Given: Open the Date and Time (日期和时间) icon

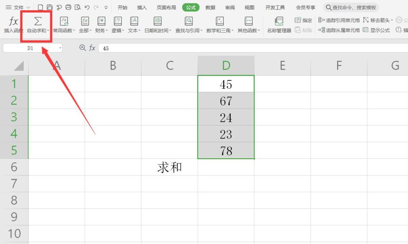Looking at the screenshot, I should [x=157, y=21].
